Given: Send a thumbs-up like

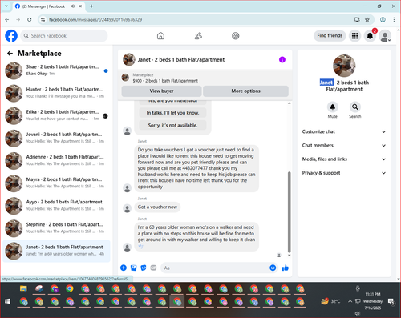Looking at the screenshot, I should [x=286, y=268].
